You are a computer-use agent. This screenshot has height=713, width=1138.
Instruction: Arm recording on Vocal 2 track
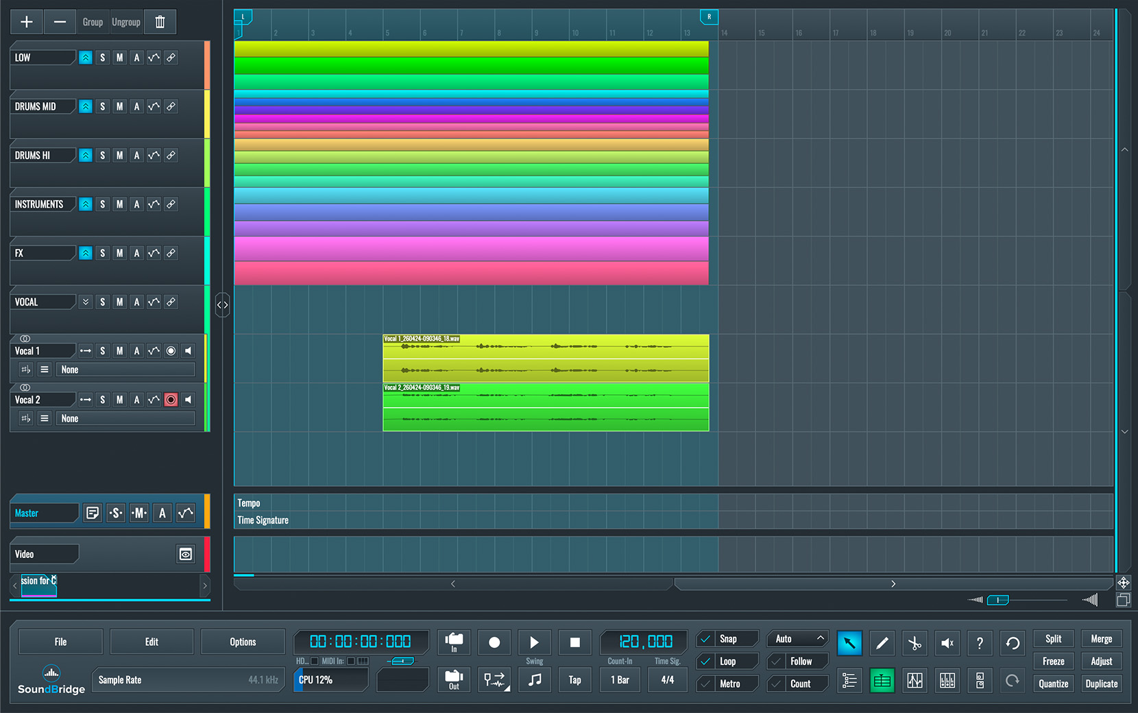171,400
